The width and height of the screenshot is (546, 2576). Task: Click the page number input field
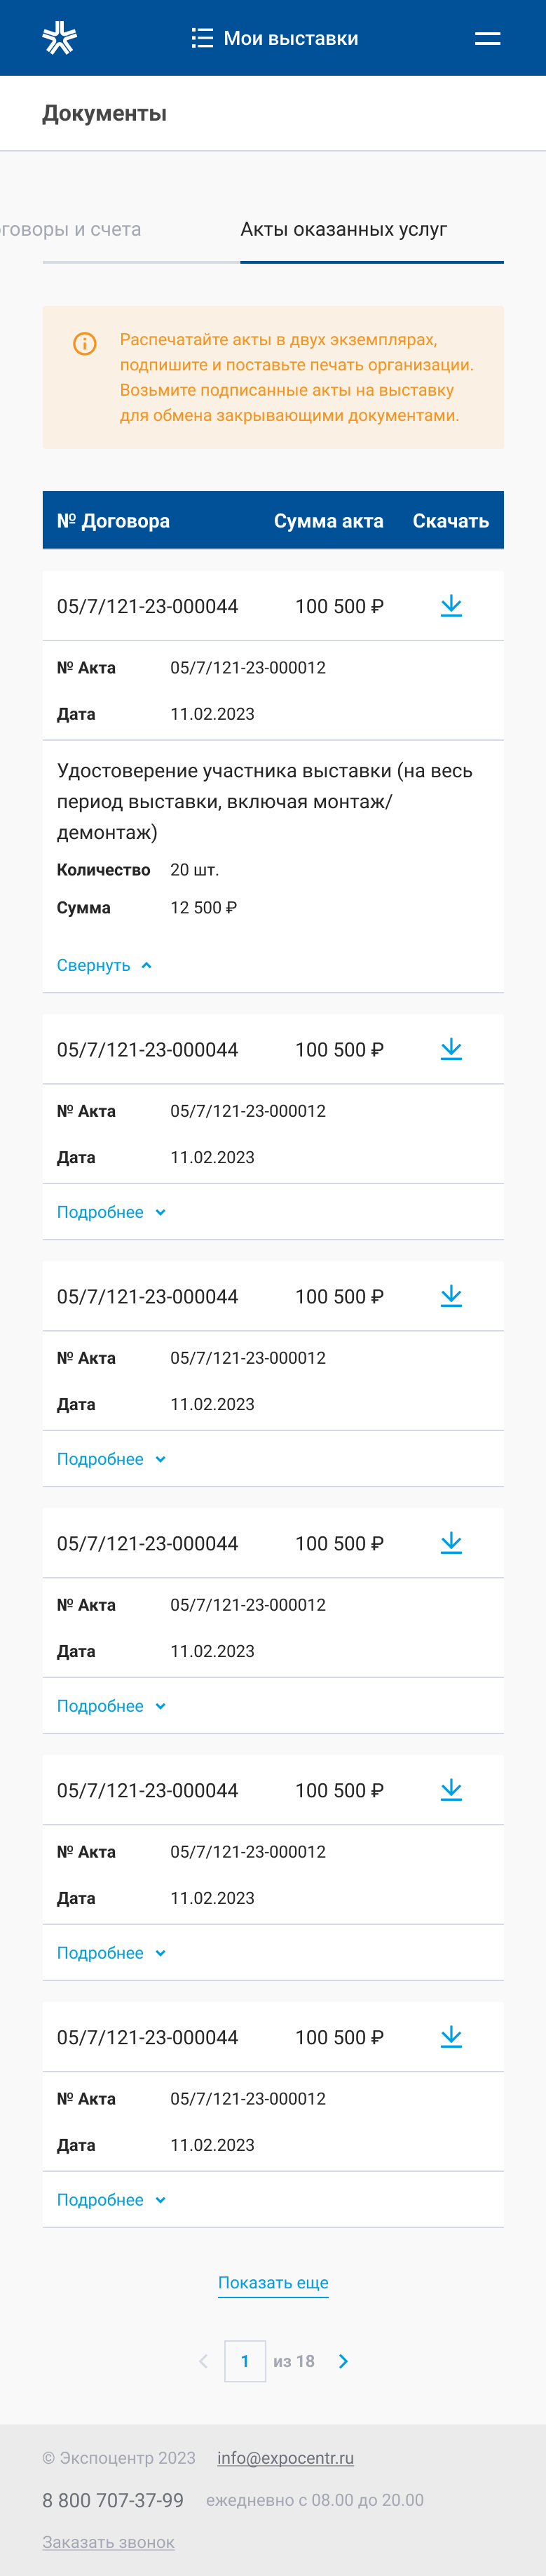pos(245,2361)
